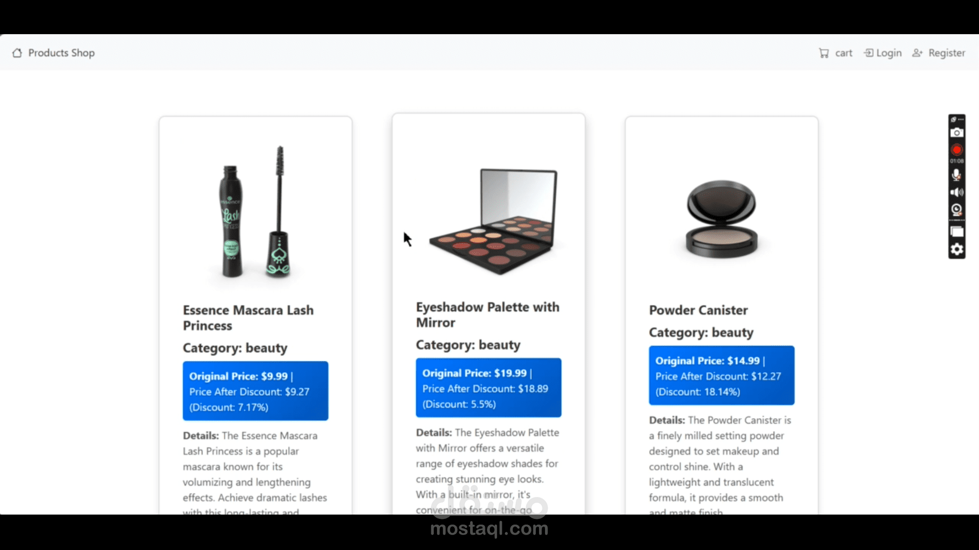This screenshot has height=550, width=979.
Task: Open the Essence Mascara Lash Princess image
Action: tap(255, 211)
